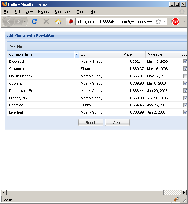Toggle Indoor checkbox for Cowslip
The image size is (188, 204).
click(x=185, y=83)
